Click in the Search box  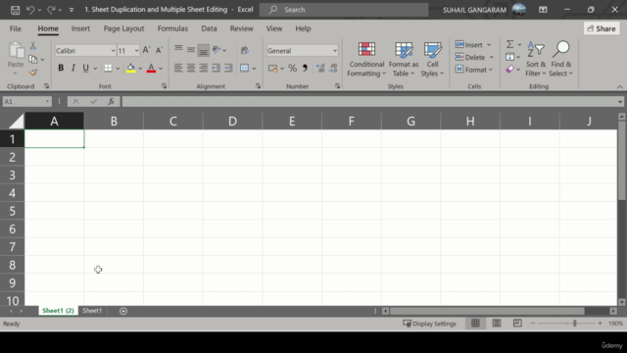pos(344,10)
